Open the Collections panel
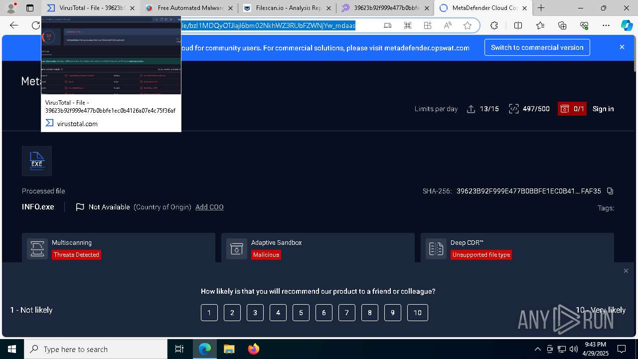The image size is (638, 359). [x=562, y=26]
